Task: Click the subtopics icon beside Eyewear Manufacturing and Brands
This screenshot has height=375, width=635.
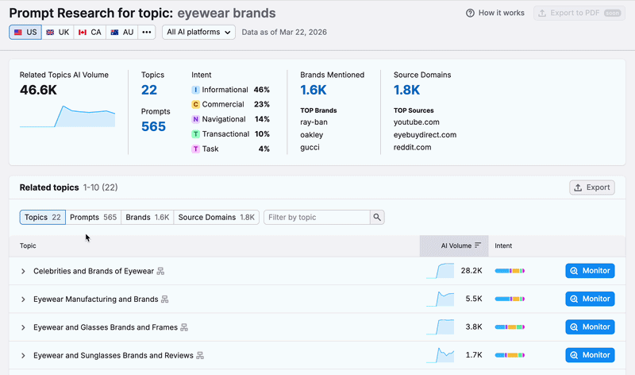Action: 165,300
